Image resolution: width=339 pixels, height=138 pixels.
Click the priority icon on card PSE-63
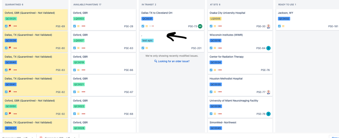tap(78, 48)
